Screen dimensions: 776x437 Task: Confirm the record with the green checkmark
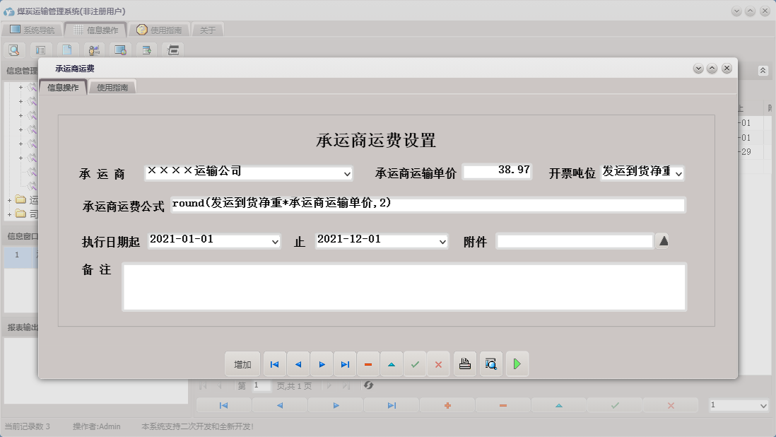pyautogui.click(x=415, y=363)
